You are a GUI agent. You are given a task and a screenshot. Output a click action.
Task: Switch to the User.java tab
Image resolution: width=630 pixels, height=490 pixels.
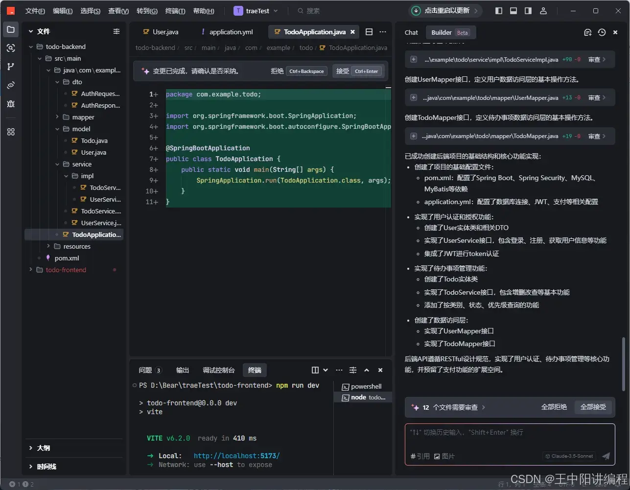(161, 32)
